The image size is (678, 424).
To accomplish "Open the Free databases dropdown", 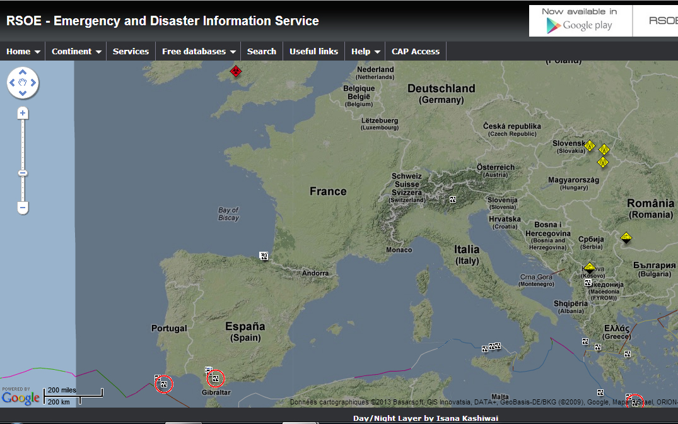I will (x=198, y=51).
